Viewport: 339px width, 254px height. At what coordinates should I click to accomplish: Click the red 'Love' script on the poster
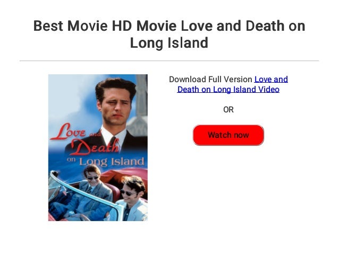click(x=68, y=132)
